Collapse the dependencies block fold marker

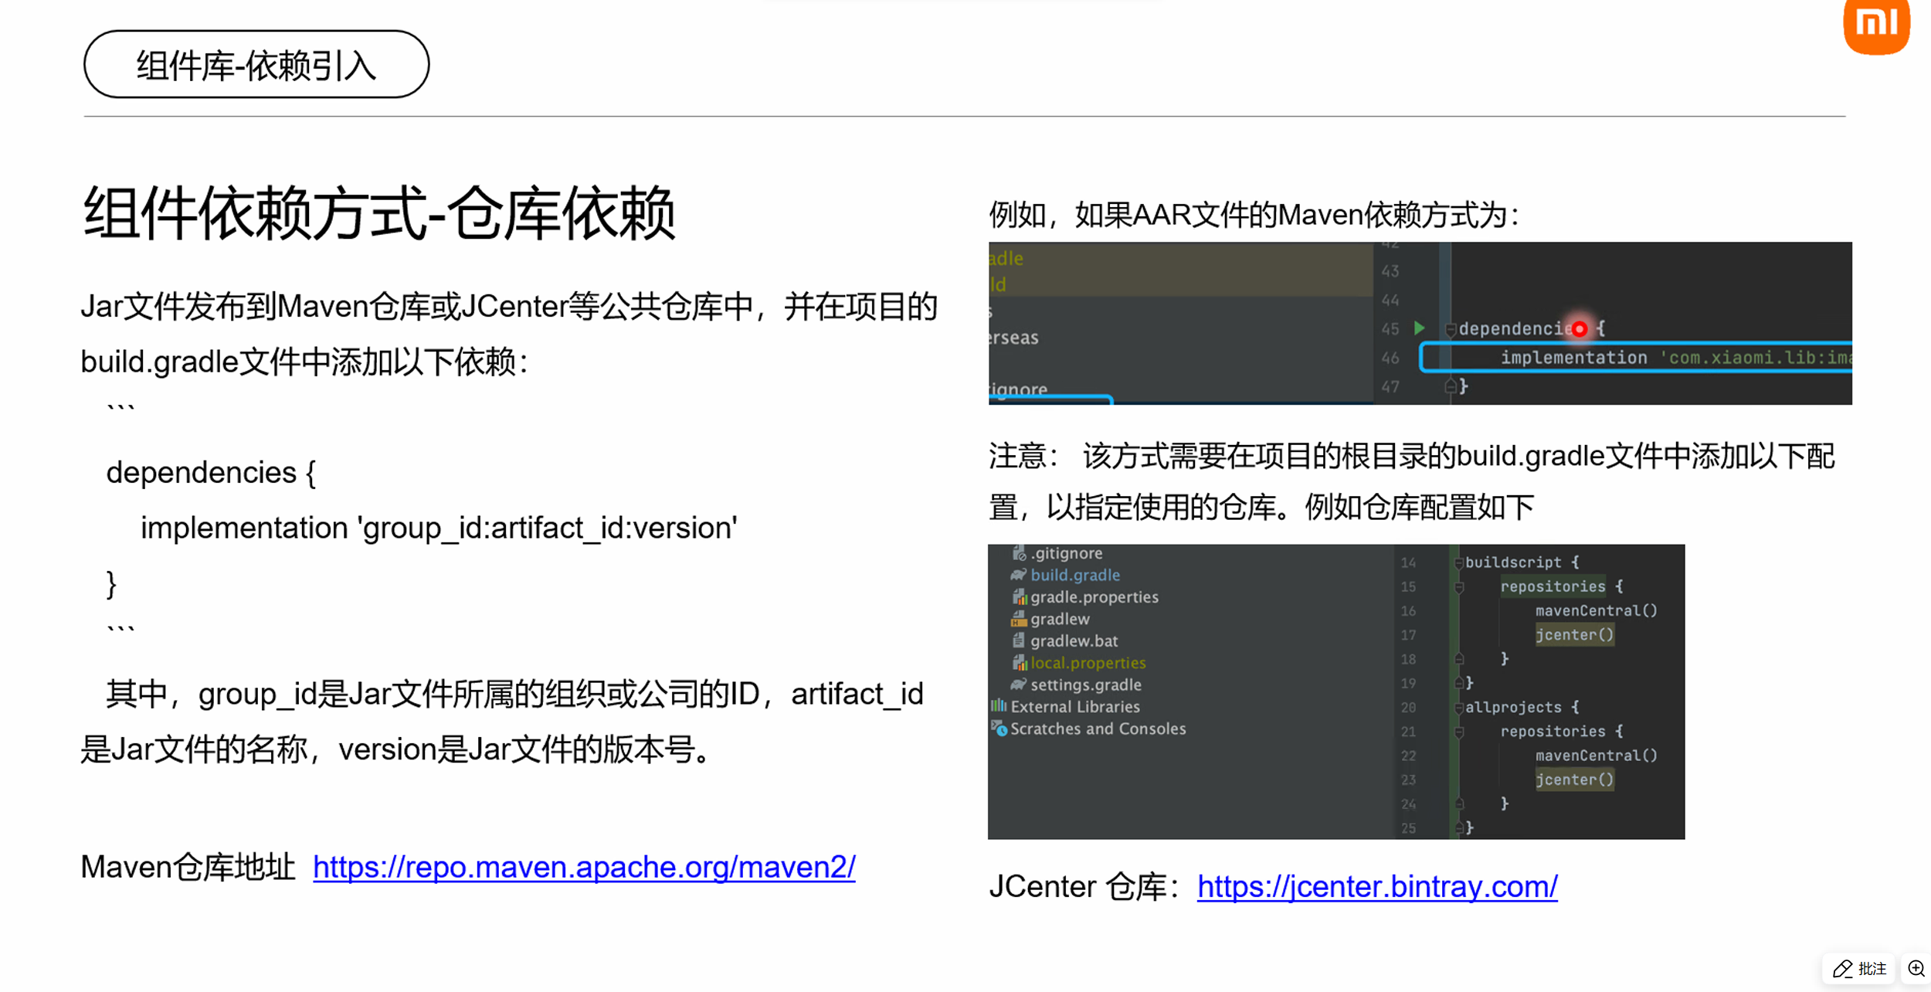pyautogui.click(x=1451, y=329)
